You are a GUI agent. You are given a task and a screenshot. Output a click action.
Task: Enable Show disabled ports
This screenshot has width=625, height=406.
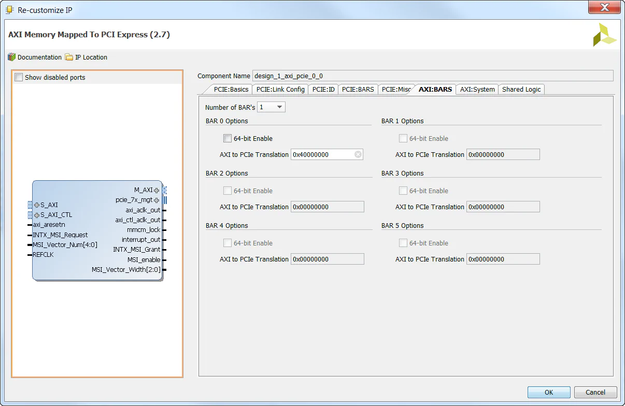click(19, 76)
